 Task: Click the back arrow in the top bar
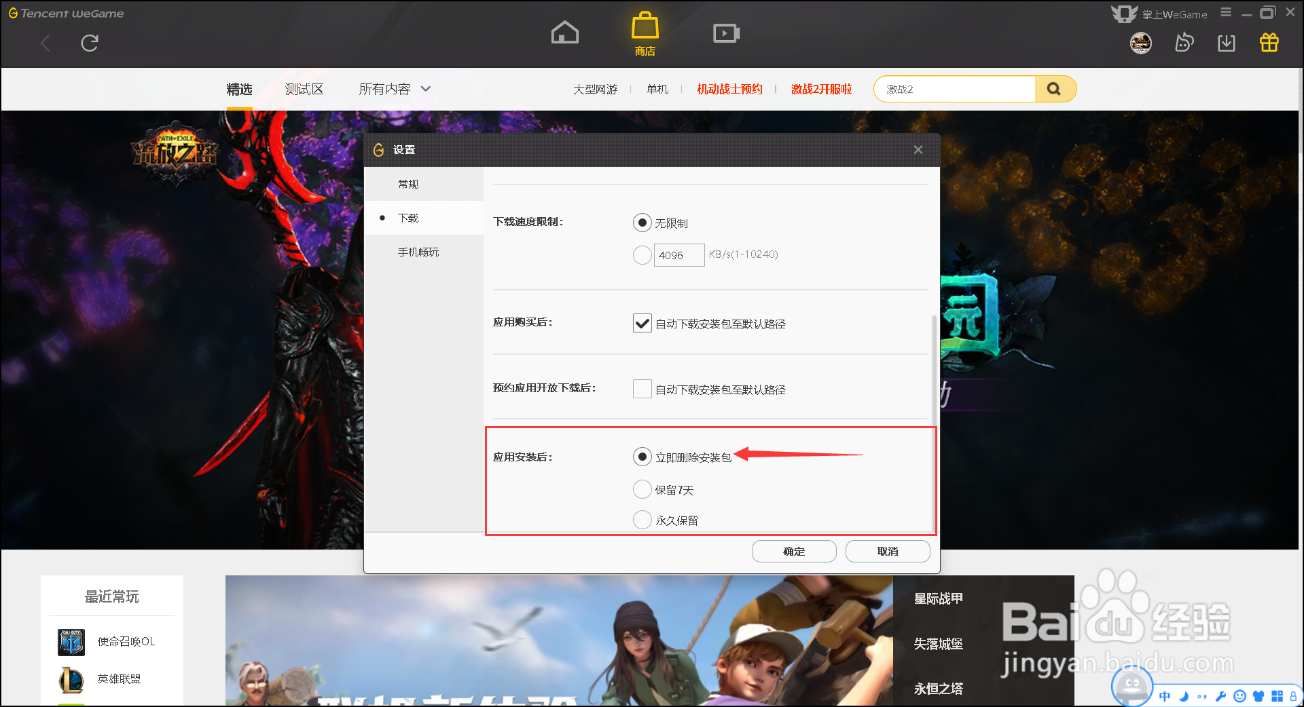[x=46, y=43]
